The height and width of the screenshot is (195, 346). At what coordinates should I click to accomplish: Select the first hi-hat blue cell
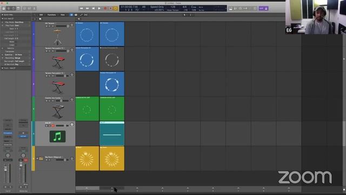pos(87,34)
